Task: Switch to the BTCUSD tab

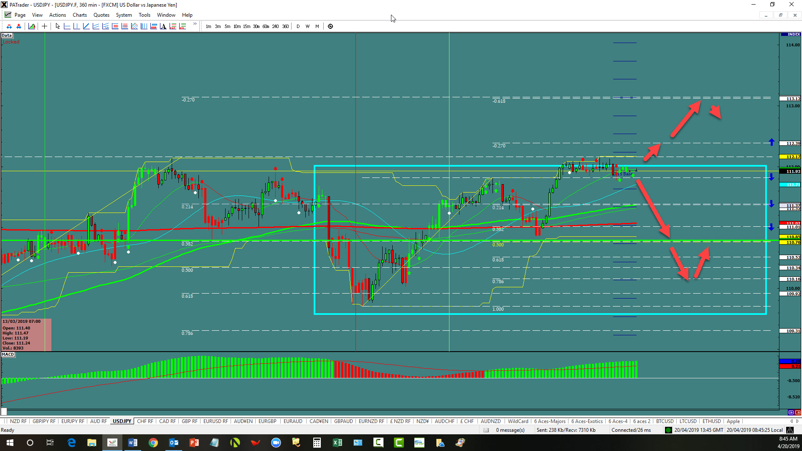Action: coord(665,421)
